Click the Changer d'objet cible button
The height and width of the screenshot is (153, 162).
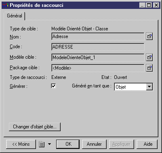(35, 127)
